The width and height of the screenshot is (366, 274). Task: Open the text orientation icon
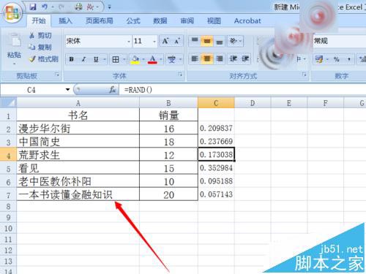click(234, 41)
